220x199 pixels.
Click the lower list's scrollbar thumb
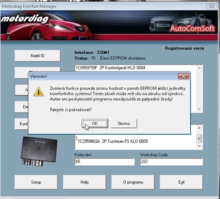coord(199,138)
